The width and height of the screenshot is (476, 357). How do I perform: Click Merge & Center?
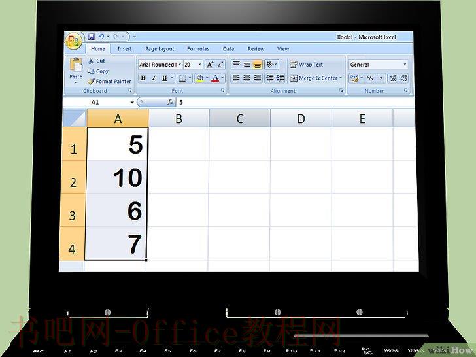[314, 78]
